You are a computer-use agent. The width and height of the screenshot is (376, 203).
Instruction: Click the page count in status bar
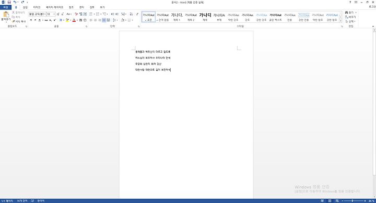click(x=7, y=201)
